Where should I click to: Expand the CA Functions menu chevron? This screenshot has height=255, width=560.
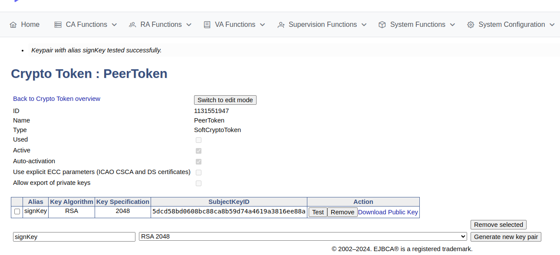tap(114, 25)
